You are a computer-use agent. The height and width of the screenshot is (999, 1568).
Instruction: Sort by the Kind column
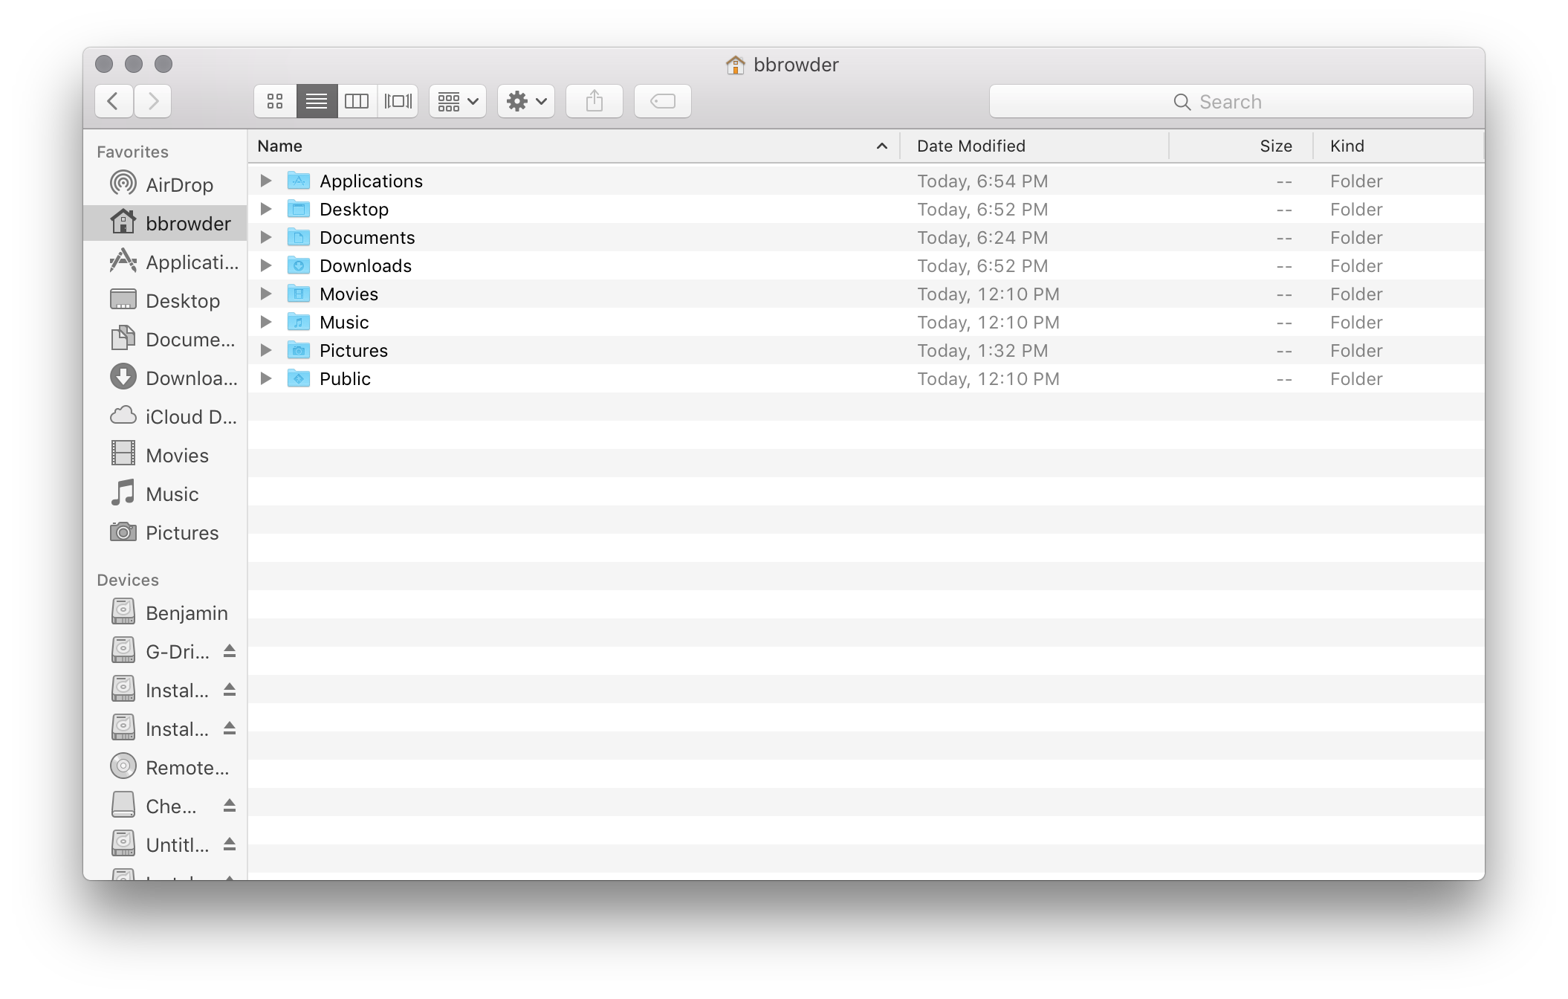[1347, 146]
